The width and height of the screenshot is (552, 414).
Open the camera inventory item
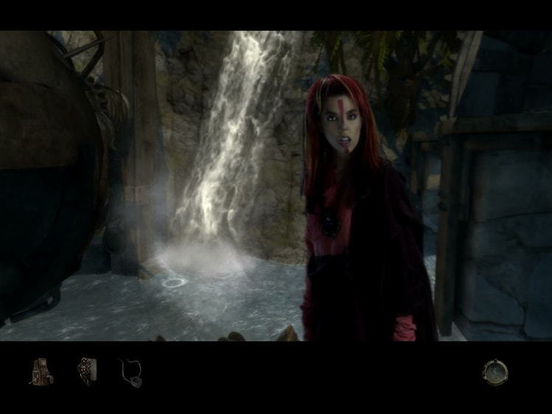click(x=41, y=372)
